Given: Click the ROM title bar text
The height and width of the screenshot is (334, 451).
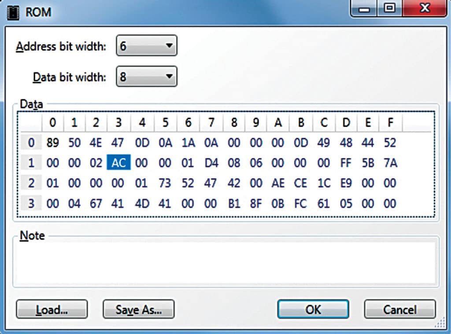Looking at the screenshot, I should point(37,12).
